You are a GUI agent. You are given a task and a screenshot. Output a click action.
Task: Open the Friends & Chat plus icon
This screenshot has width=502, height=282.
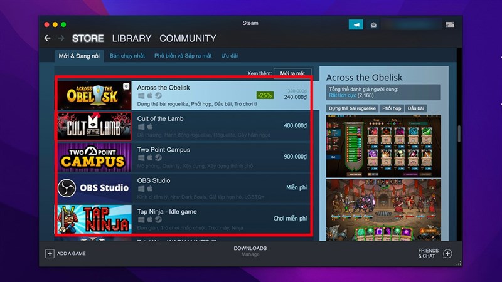click(447, 254)
